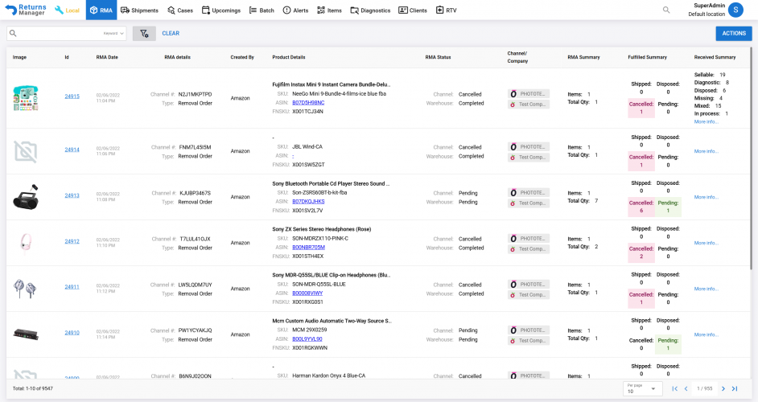Switch to the Batch page

tap(262, 10)
